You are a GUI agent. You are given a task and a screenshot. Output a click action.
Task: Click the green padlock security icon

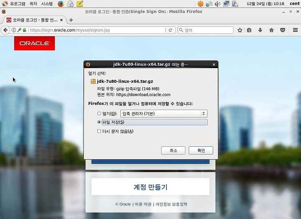[x=24, y=30]
